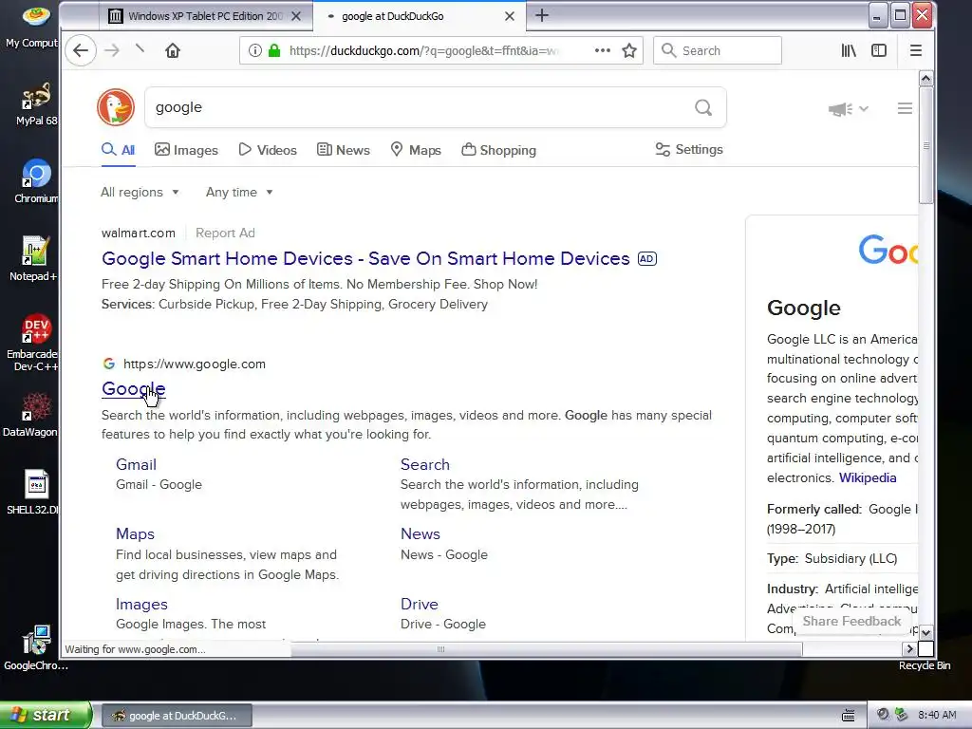Open the Wikipedia link in Google panel
The height and width of the screenshot is (729, 972).
(868, 478)
